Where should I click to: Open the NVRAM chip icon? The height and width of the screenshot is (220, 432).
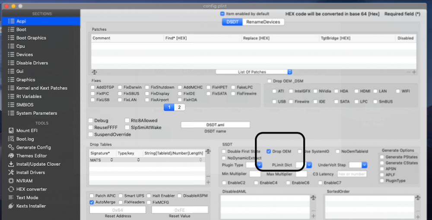(x=11, y=181)
